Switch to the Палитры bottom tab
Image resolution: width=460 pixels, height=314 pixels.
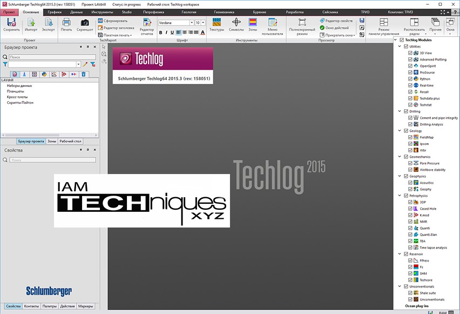(x=50, y=306)
